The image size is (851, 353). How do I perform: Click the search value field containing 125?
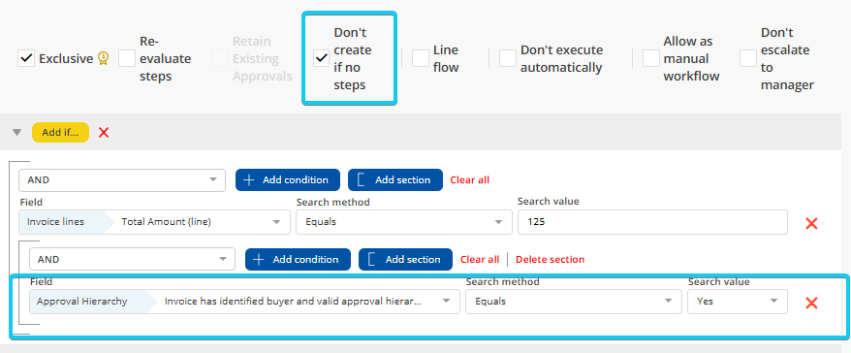point(652,221)
